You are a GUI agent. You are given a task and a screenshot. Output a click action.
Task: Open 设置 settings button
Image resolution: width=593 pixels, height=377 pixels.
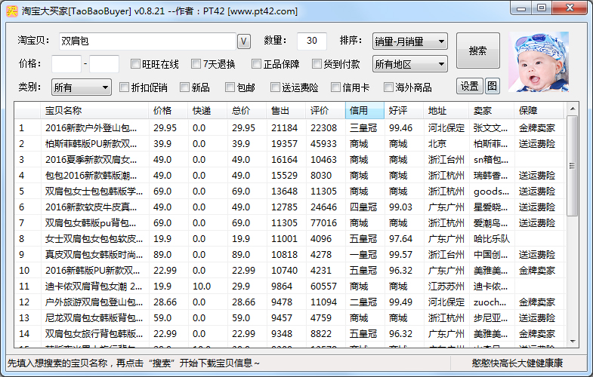tap(469, 87)
